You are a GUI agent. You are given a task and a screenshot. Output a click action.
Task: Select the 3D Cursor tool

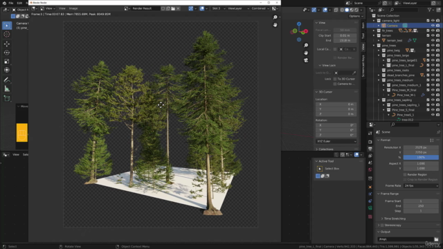tap(7, 35)
